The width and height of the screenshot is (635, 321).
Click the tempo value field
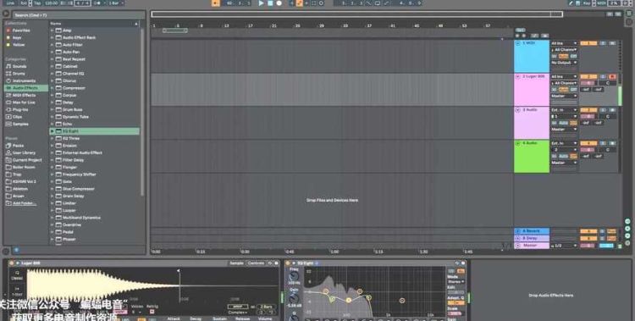pyautogui.click(x=51, y=3)
